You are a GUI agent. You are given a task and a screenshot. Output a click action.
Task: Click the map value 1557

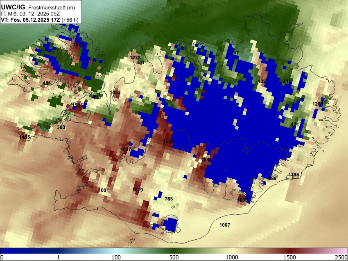[x=168, y=142]
